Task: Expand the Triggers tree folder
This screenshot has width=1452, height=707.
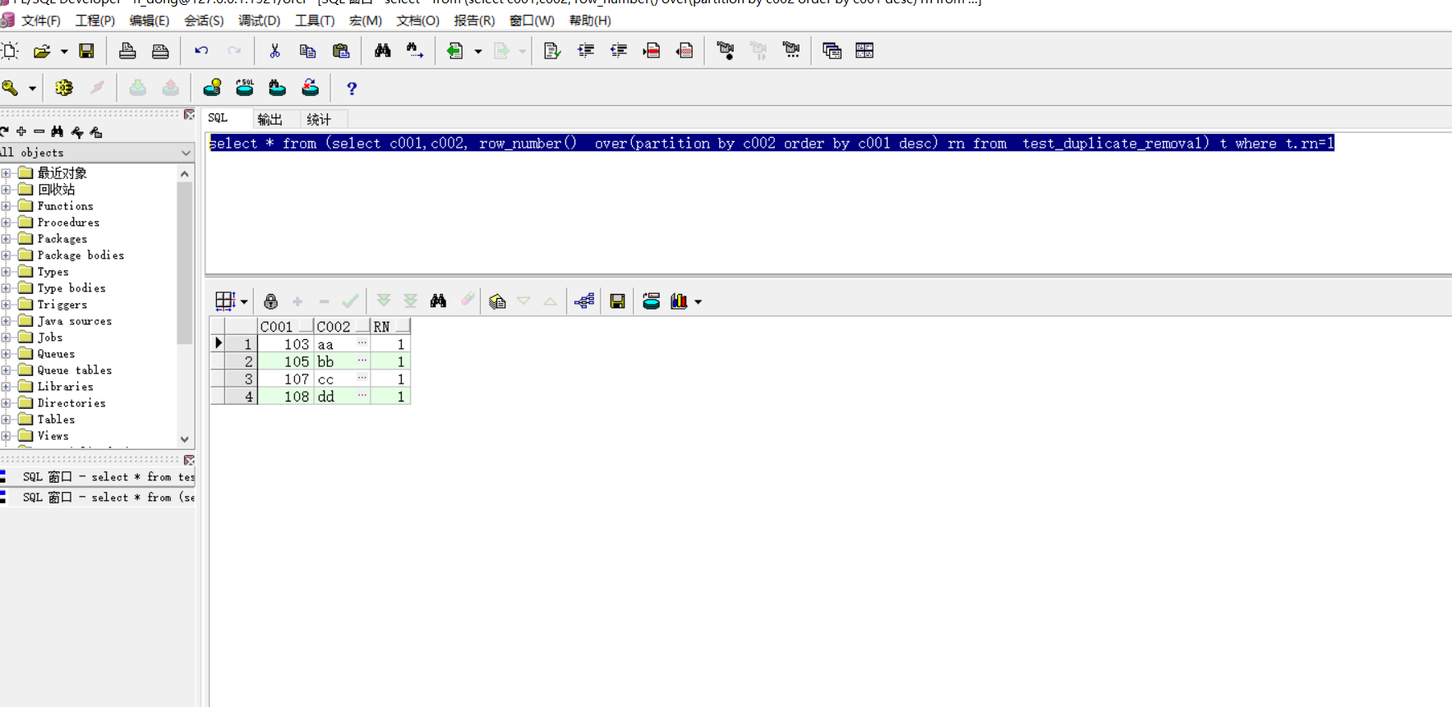Action: pos(6,305)
